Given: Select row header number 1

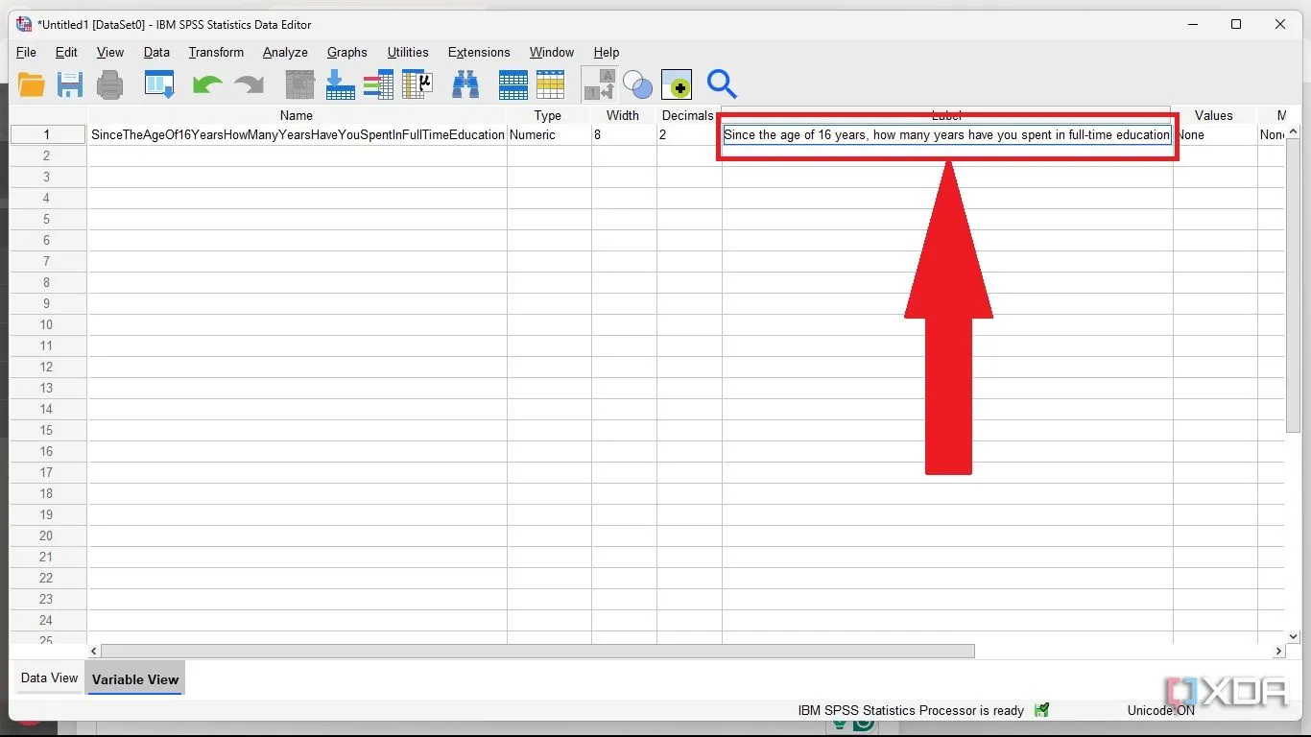Looking at the screenshot, I should (48, 135).
